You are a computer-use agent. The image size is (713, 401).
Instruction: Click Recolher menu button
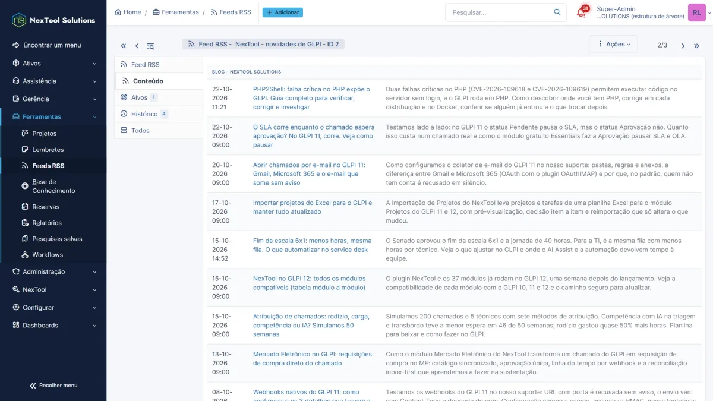53,386
